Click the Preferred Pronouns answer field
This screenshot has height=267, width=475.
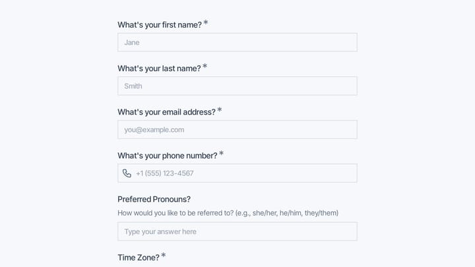237,231
